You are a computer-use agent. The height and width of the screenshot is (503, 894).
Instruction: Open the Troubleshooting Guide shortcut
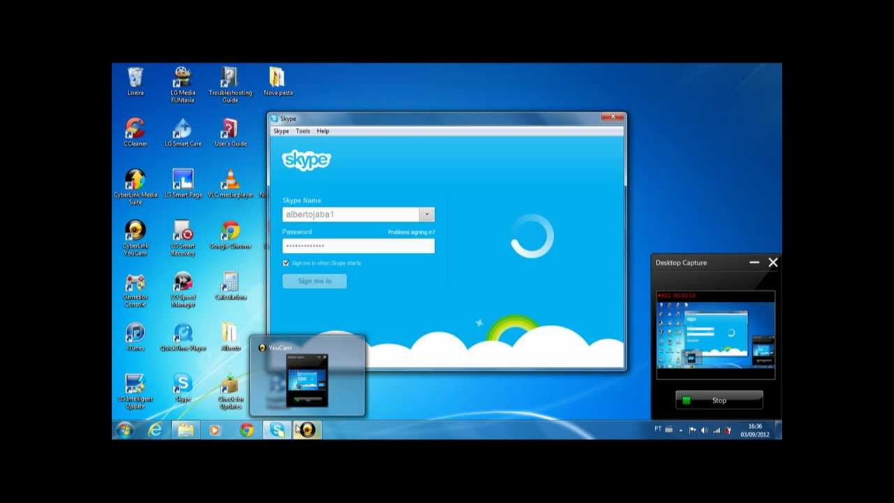point(230,85)
